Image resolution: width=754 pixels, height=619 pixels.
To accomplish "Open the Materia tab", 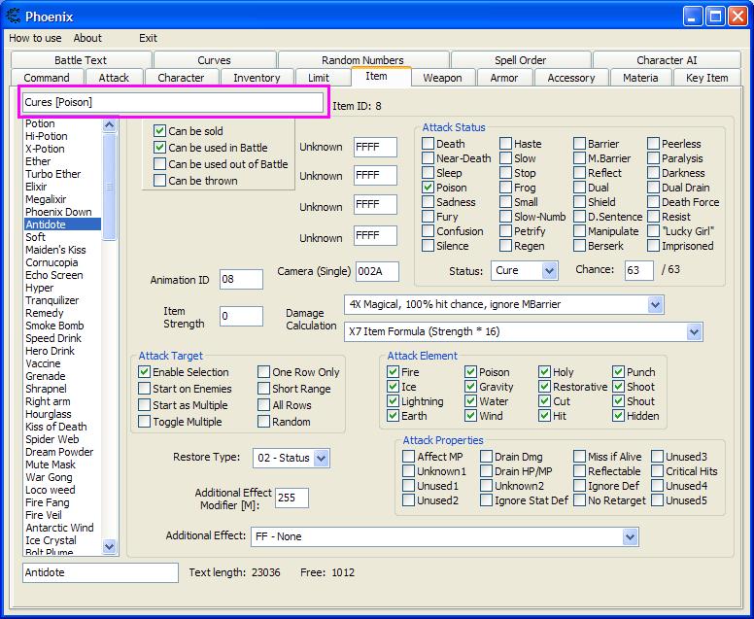I will point(640,78).
